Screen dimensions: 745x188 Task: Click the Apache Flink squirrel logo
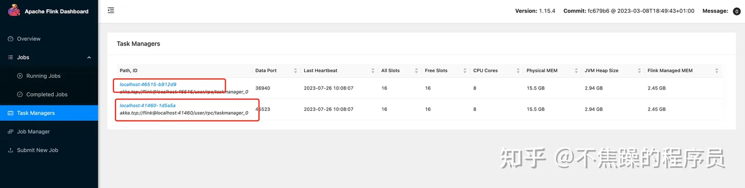14,11
